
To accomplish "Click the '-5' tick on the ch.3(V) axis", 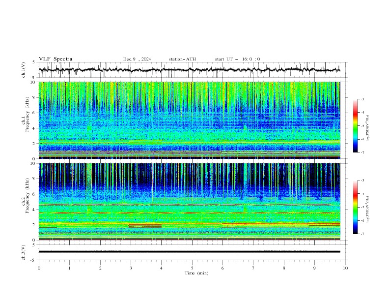I will (x=33, y=260).
